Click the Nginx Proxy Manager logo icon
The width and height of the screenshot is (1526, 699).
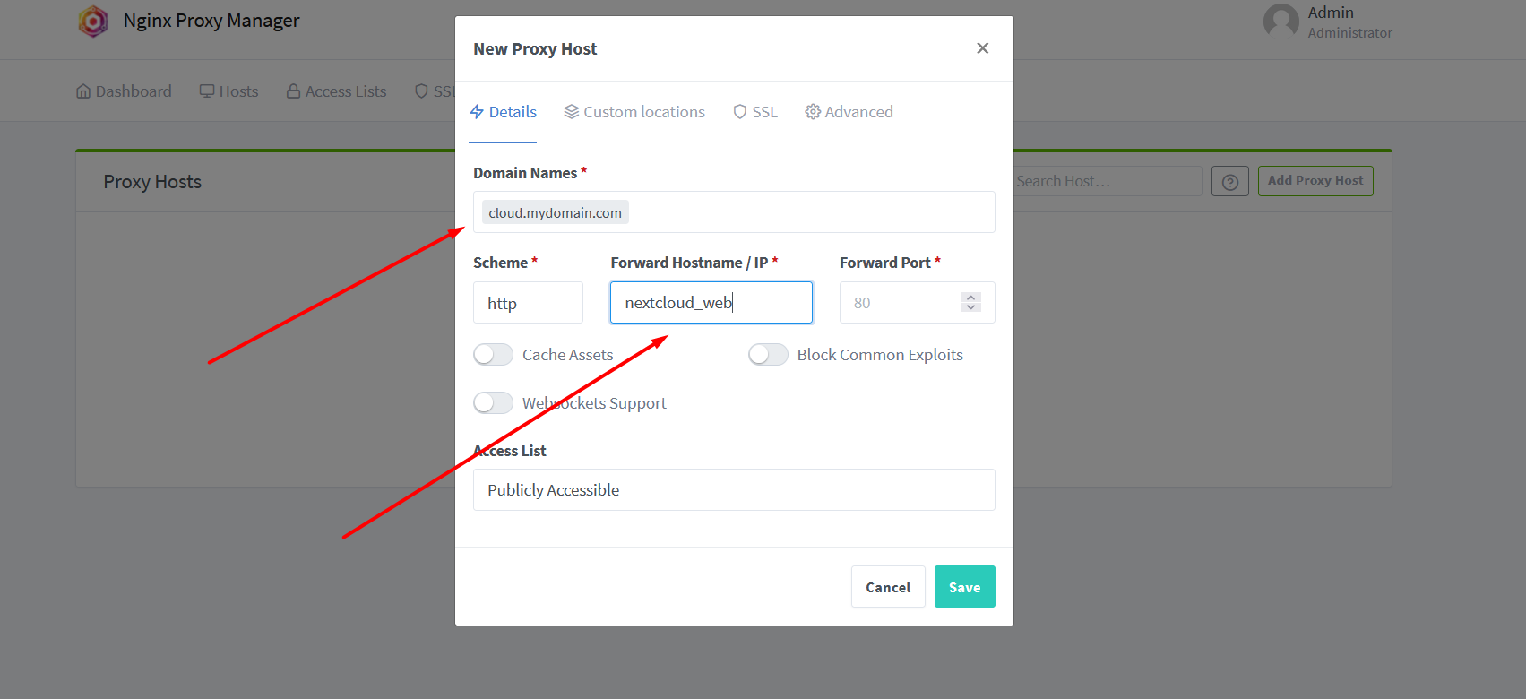click(x=93, y=21)
